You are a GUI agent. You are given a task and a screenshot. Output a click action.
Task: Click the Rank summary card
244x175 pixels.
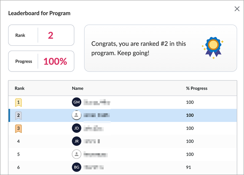(x=41, y=35)
